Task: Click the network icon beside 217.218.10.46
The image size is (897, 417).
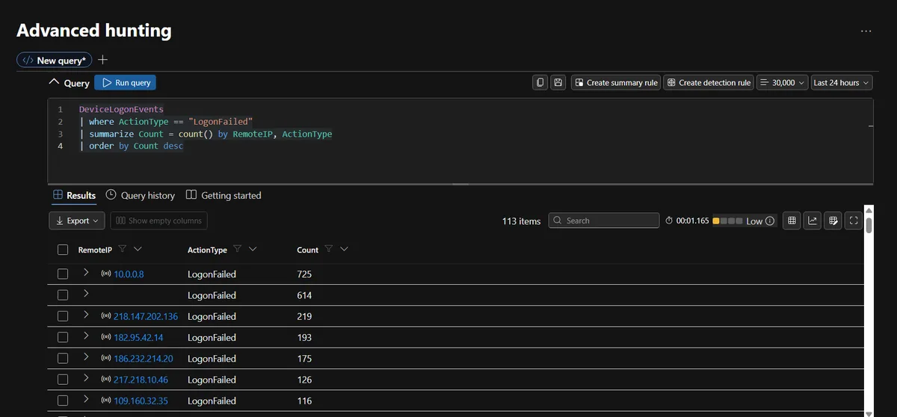Action: (x=105, y=380)
